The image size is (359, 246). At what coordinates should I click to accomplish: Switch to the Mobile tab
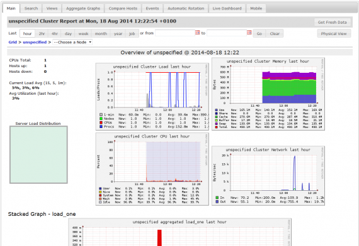[256, 8]
